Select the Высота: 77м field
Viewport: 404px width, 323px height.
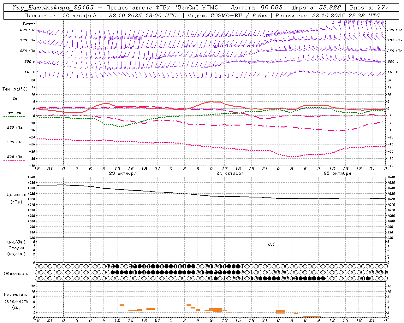(369, 8)
